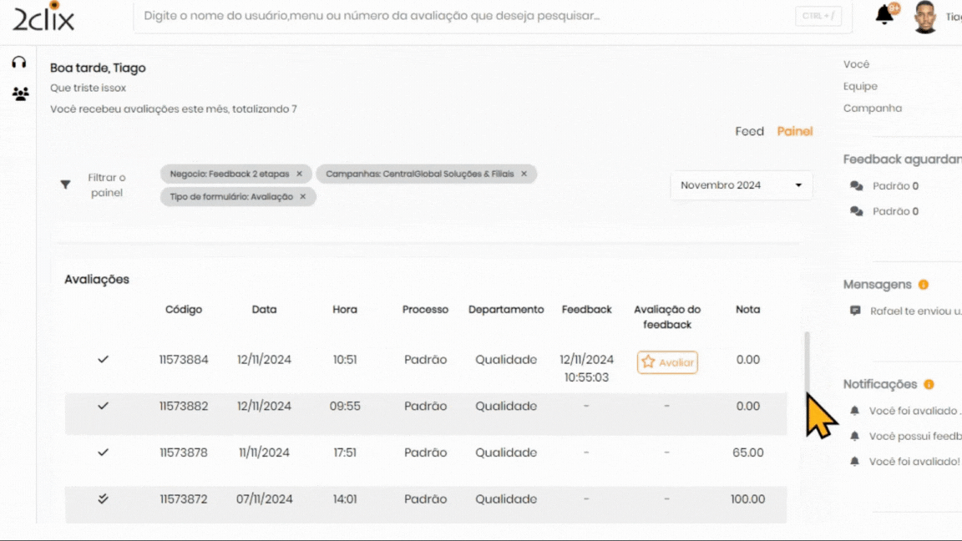This screenshot has width=962, height=541.
Task: Click double-check status icon for evaluation 11573872
Action: (x=104, y=498)
